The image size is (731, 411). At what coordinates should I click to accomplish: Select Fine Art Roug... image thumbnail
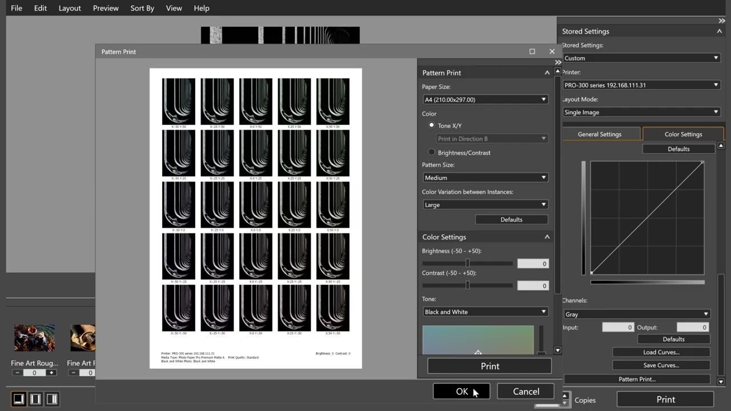(x=35, y=338)
